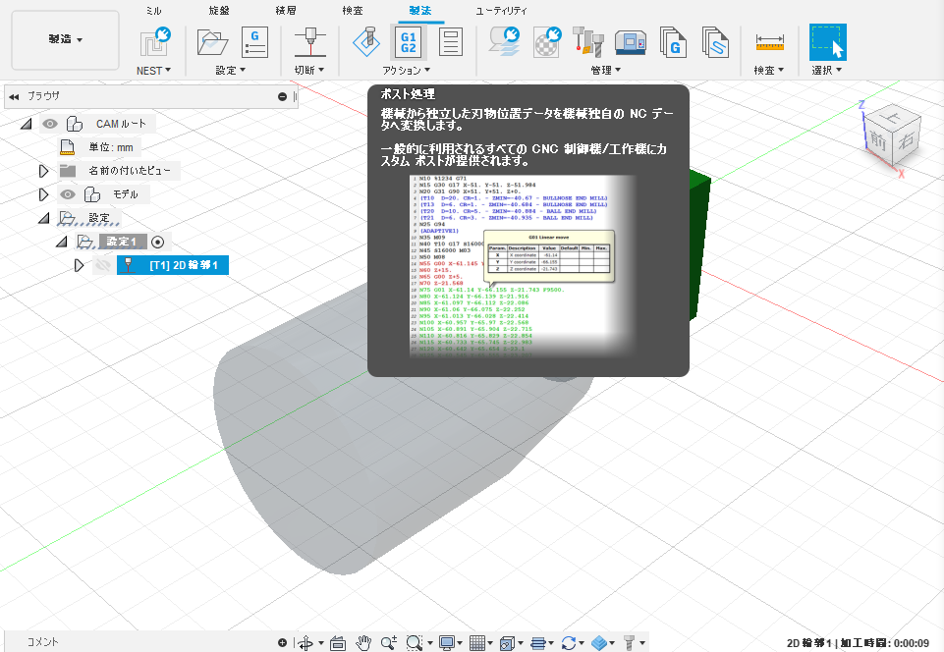Click the viewports cube icon
The height and width of the screenshot is (652, 944).
pos(507,643)
